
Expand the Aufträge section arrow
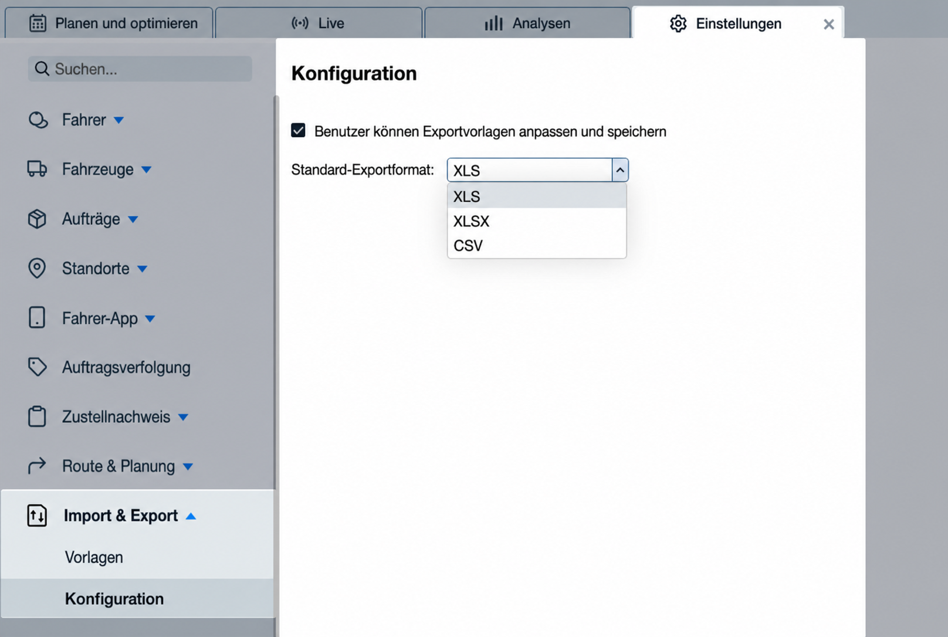[133, 219]
